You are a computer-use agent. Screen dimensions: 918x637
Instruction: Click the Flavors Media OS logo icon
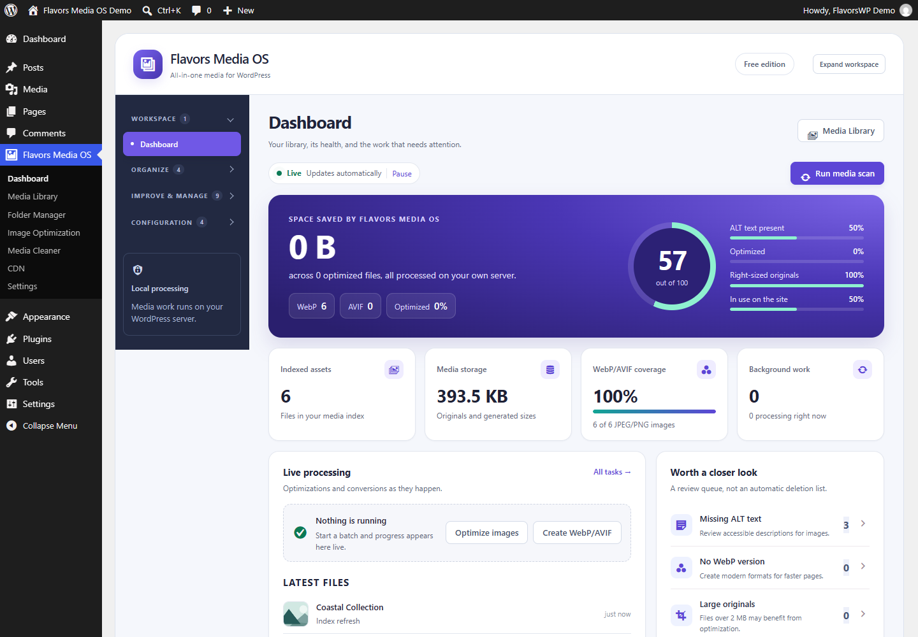(x=148, y=64)
